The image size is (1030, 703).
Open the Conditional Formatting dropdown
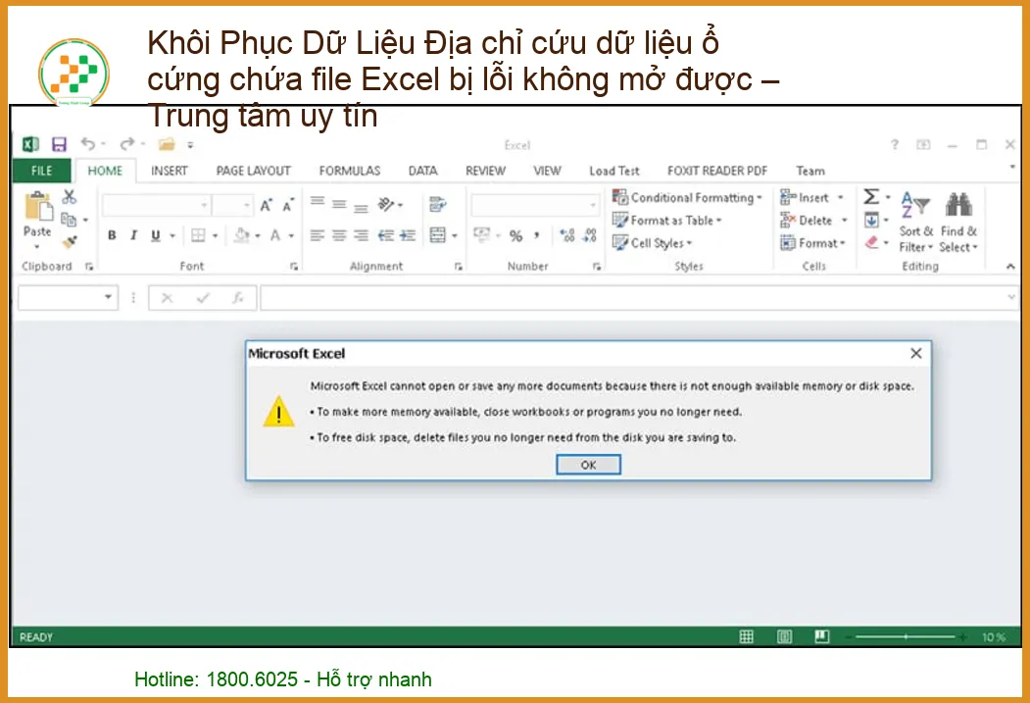[x=687, y=197]
